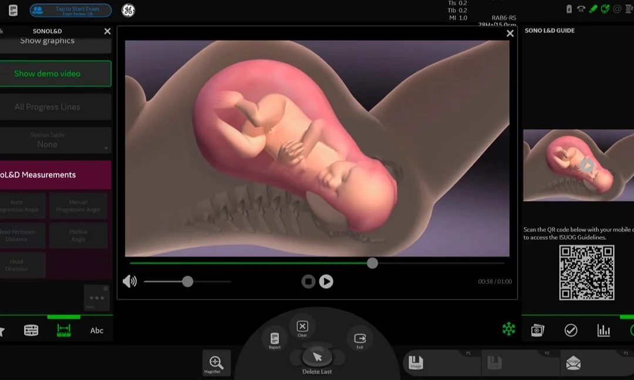Open the Report button
Screen dimensions: 634x380
[275, 339]
